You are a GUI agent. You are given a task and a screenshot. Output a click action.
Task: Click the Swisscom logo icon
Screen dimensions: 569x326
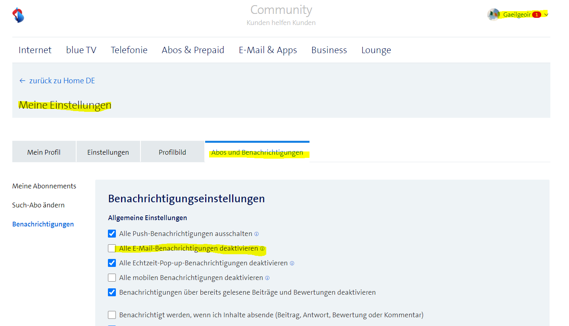(x=18, y=15)
